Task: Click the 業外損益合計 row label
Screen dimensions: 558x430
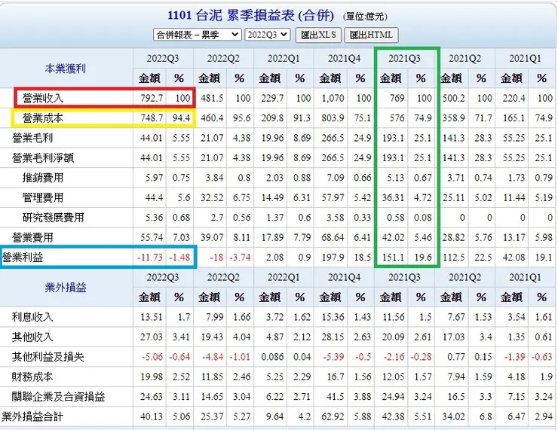Action: click(32, 416)
